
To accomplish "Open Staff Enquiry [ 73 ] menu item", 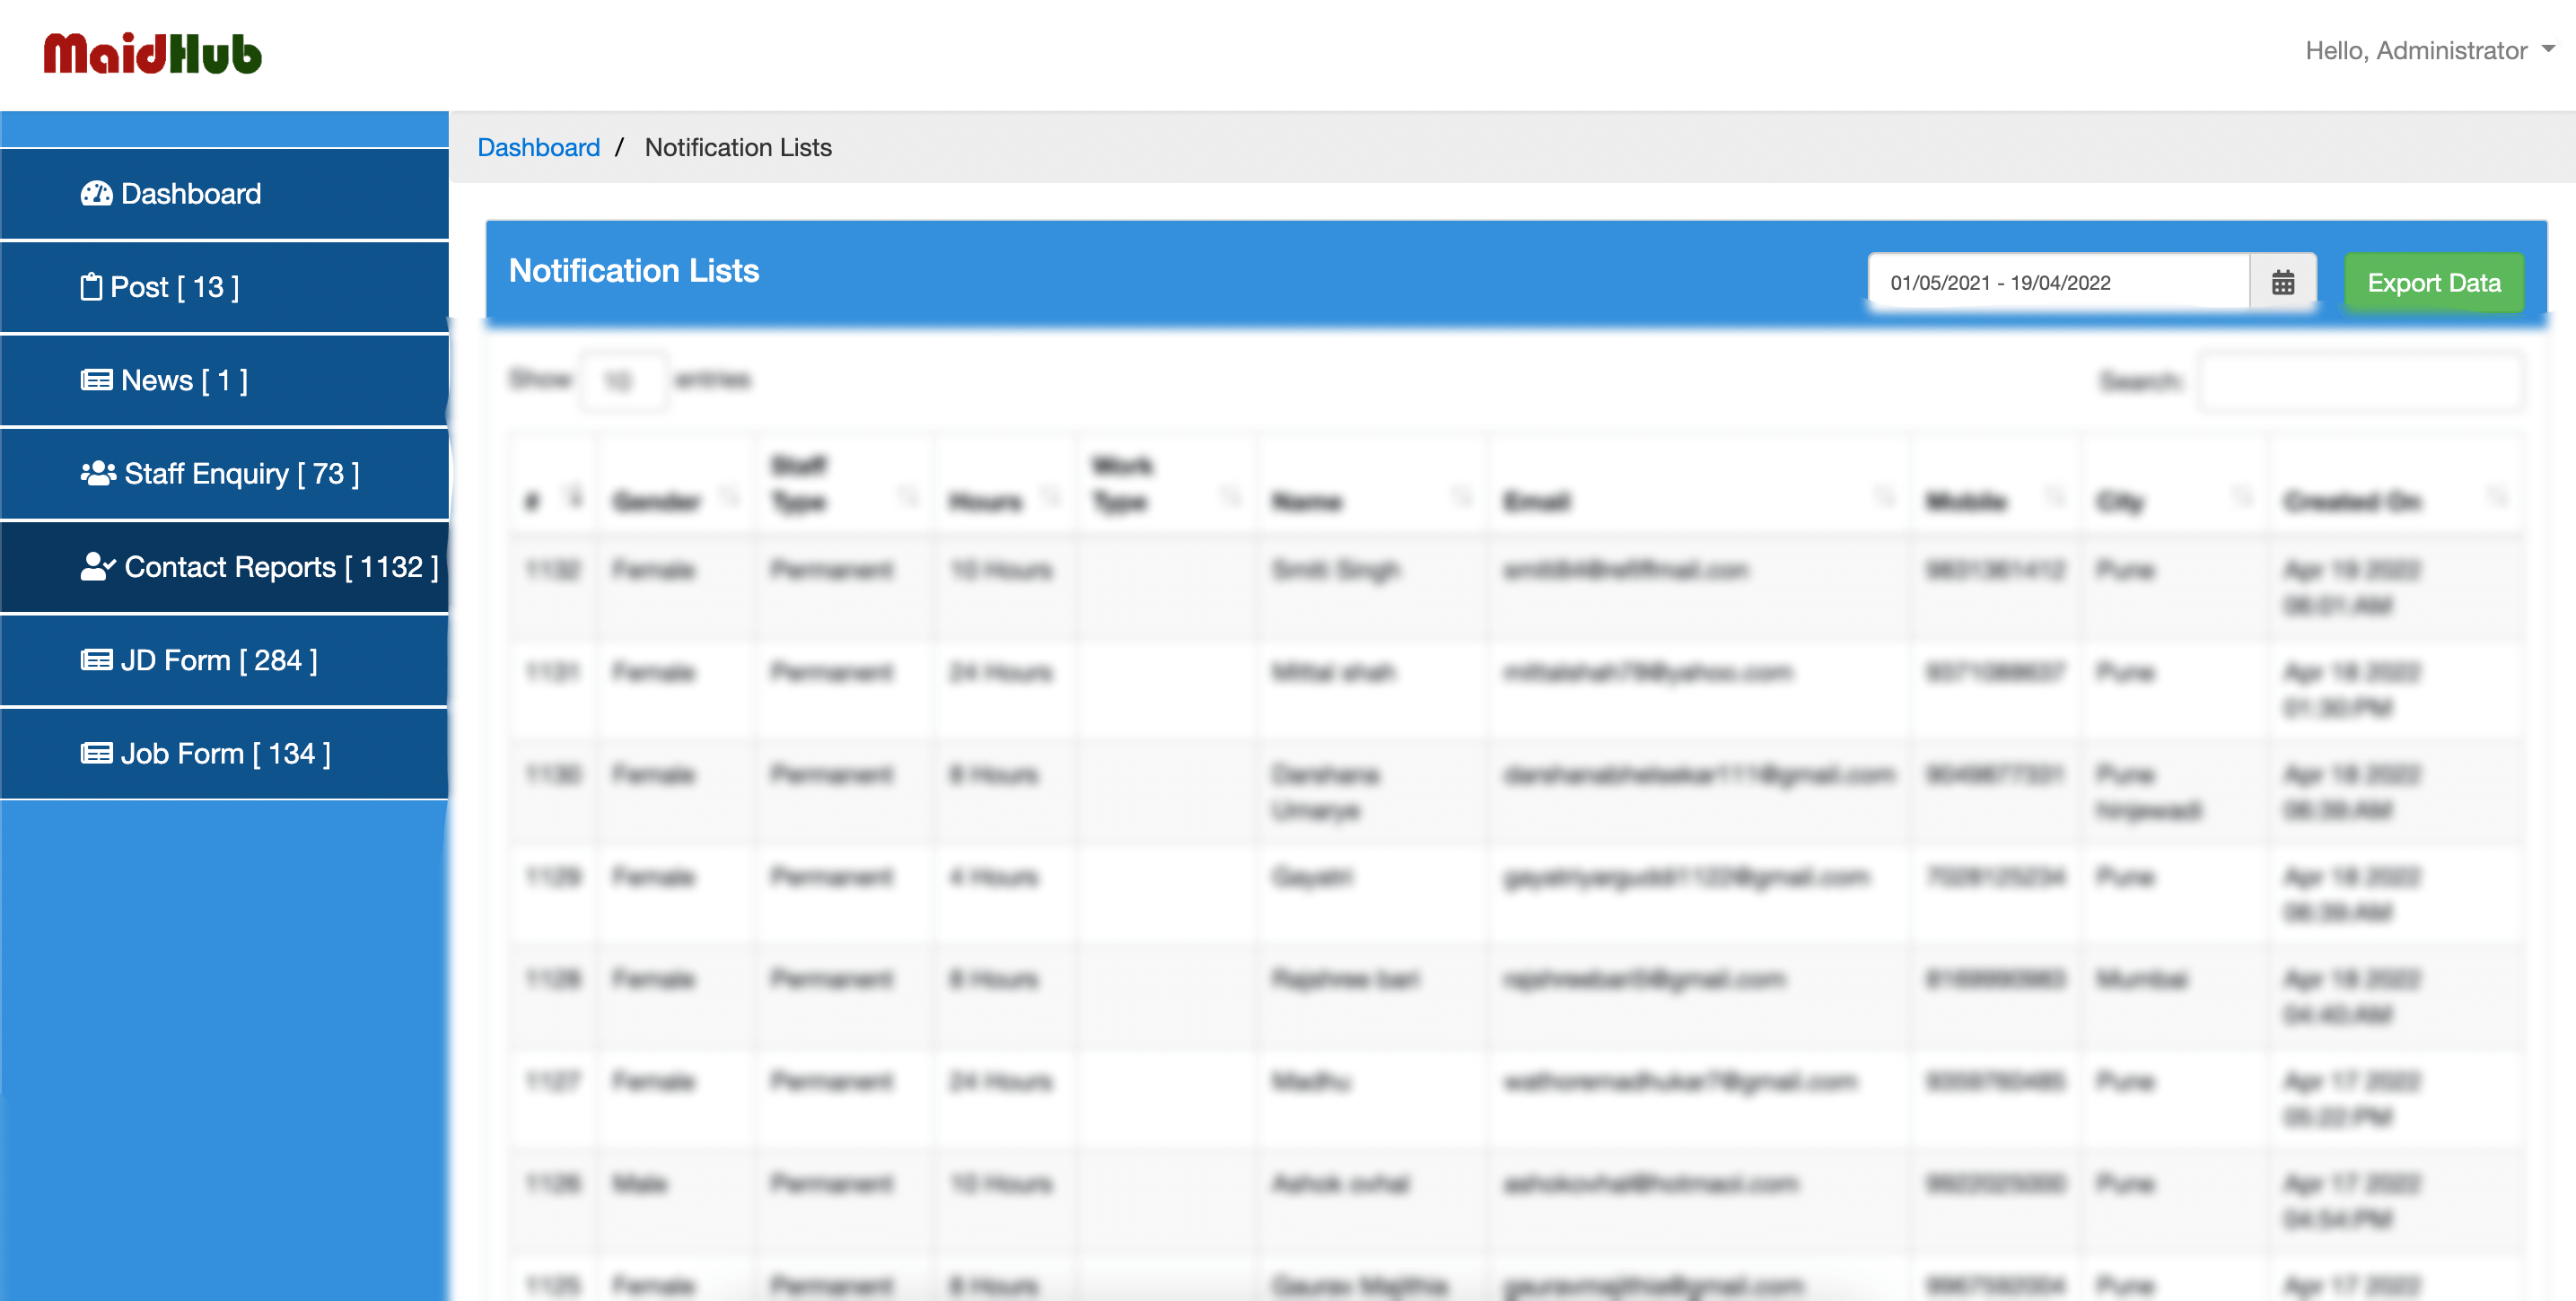I will 241,473.
